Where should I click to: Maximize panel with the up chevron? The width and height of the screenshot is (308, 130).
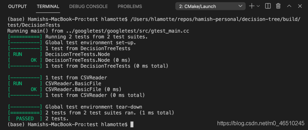pyautogui.click(x=289, y=6)
